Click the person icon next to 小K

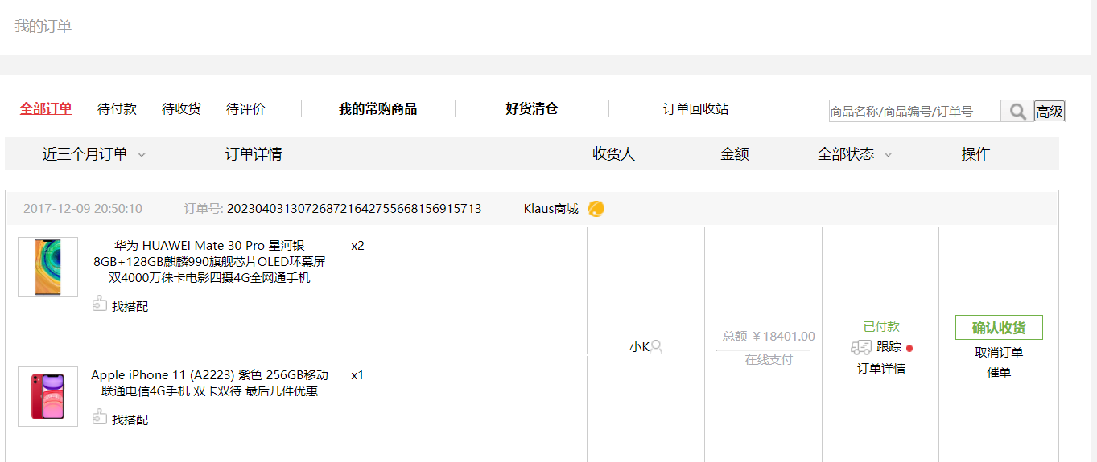pos(656,347)
